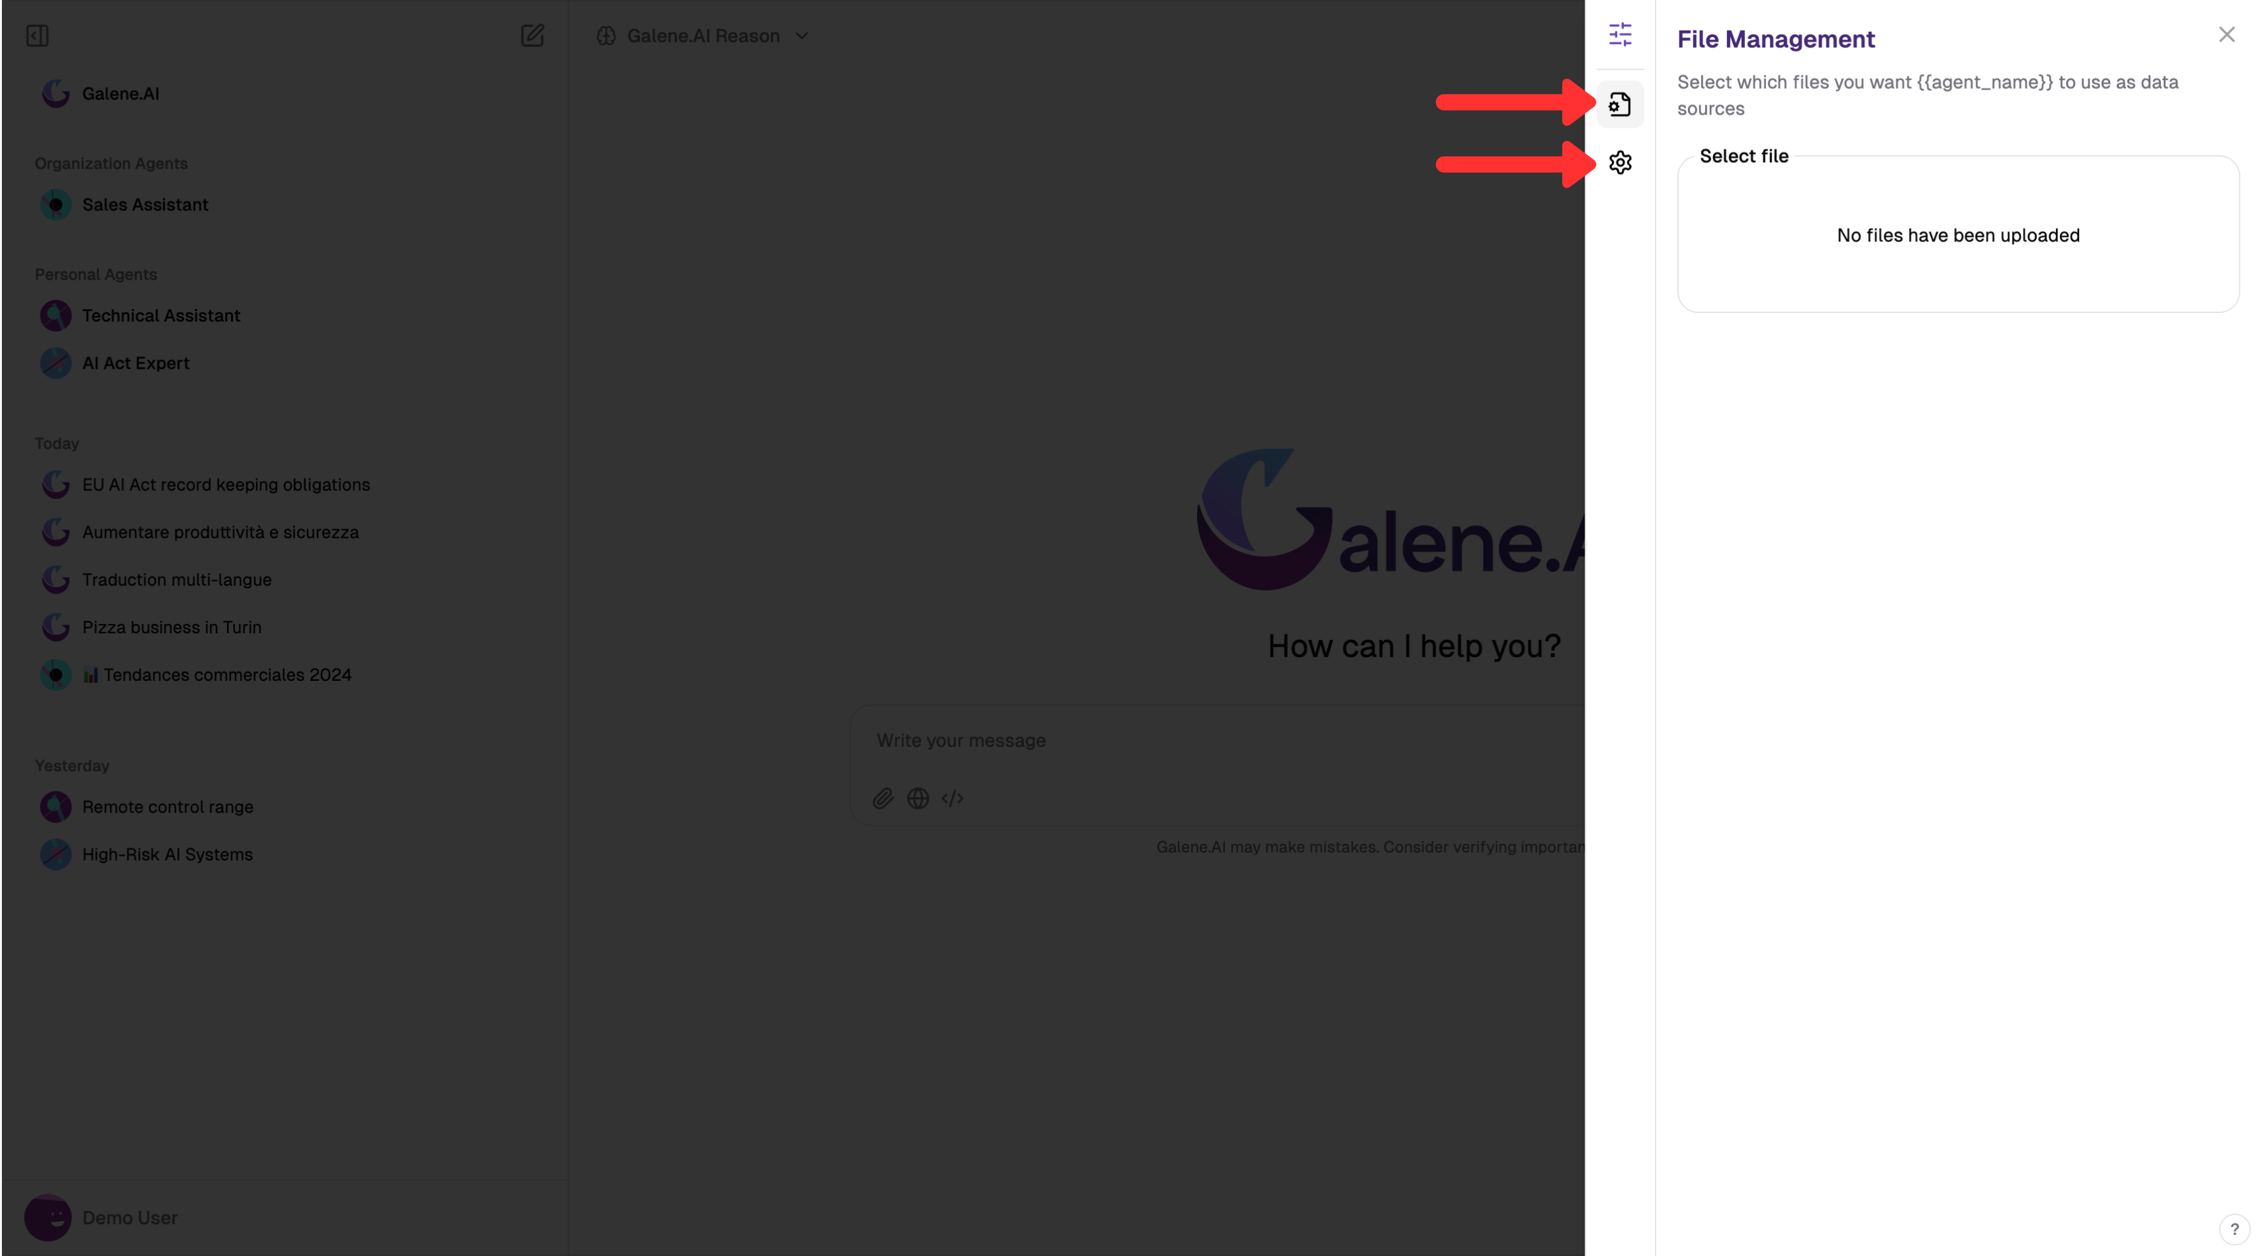Image resolution: width=2263 pixels, height=1256 pixels.
Task: Click the How can I help you? heading
Action: [1413, 647]
